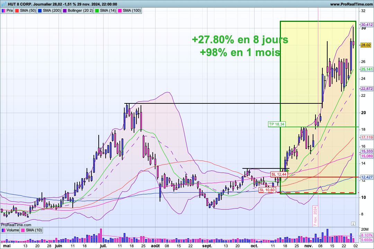Select the Prix legend item

click(7, 10)
